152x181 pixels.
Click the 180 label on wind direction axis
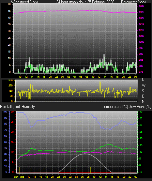click(x=10, y=91)
